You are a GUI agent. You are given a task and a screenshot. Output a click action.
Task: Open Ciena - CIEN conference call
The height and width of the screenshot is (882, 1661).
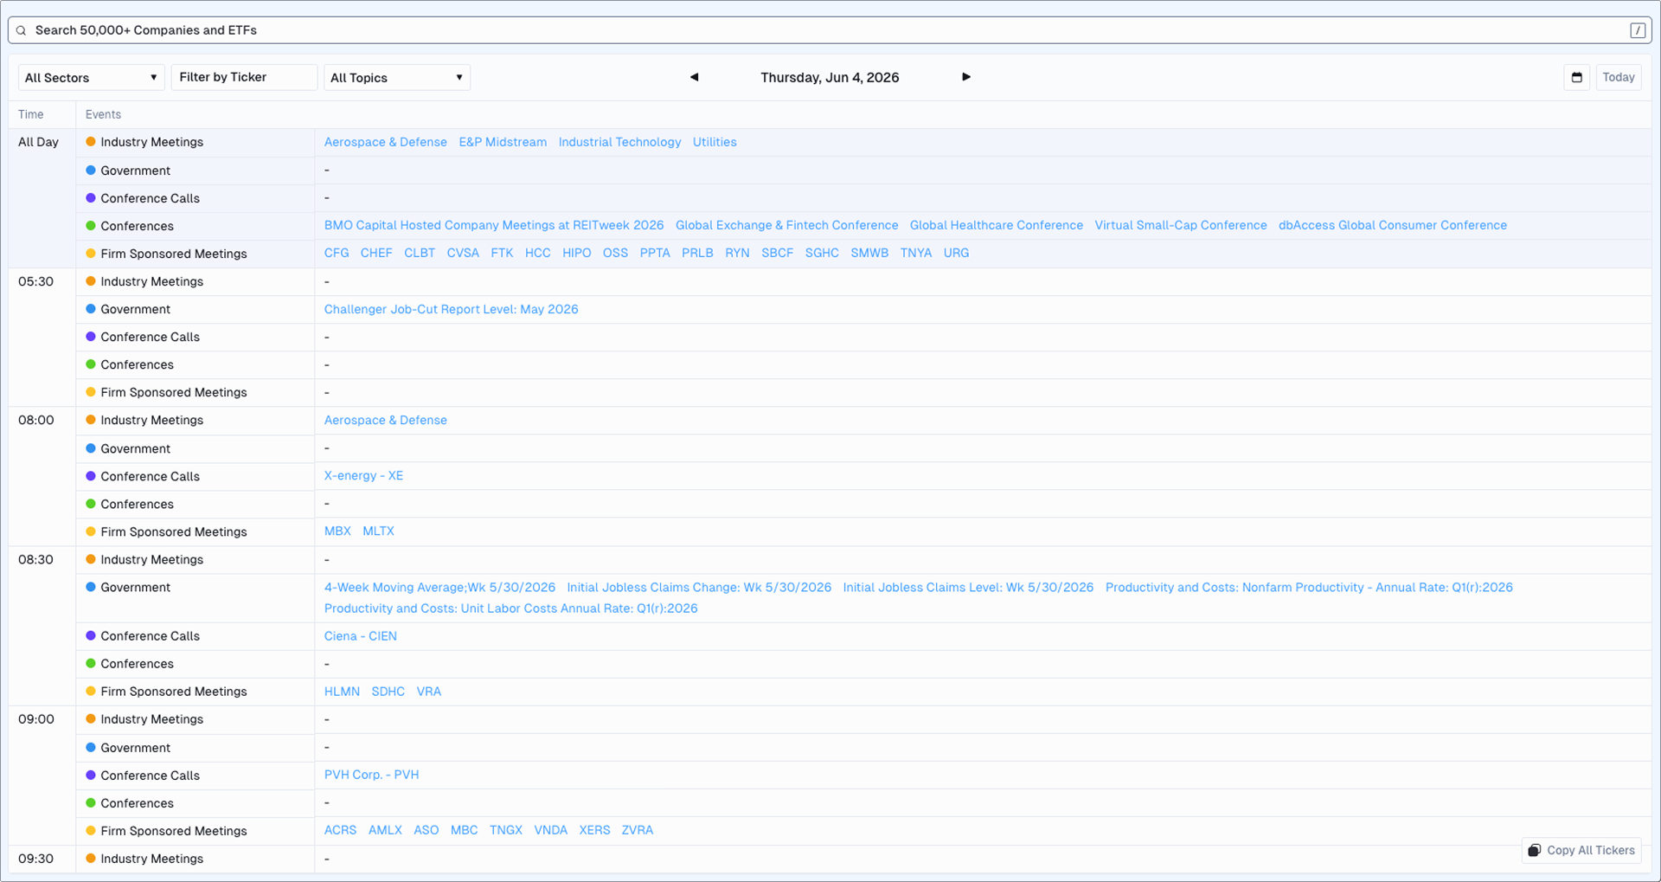coord(360,635)
